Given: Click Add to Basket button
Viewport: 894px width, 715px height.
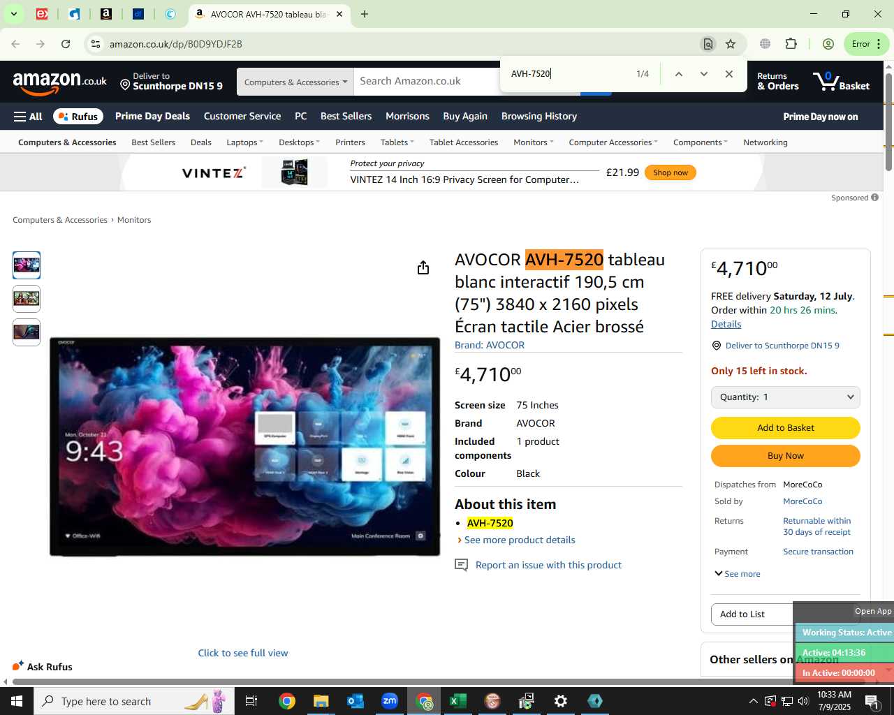Looking at the screenshot, I should (786, 428).
